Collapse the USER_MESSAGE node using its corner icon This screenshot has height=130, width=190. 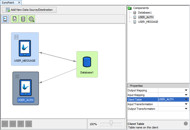click(16, 37)
